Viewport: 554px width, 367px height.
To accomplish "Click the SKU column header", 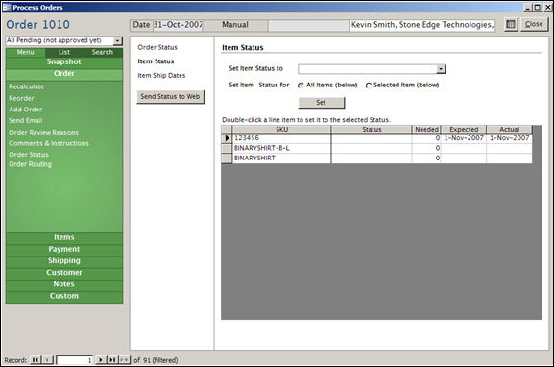I will 281,130.
